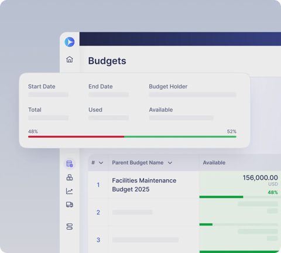Click the Total label
This screenshot has height=253, width=281.
pyautogui.click(x=35, y=110)
